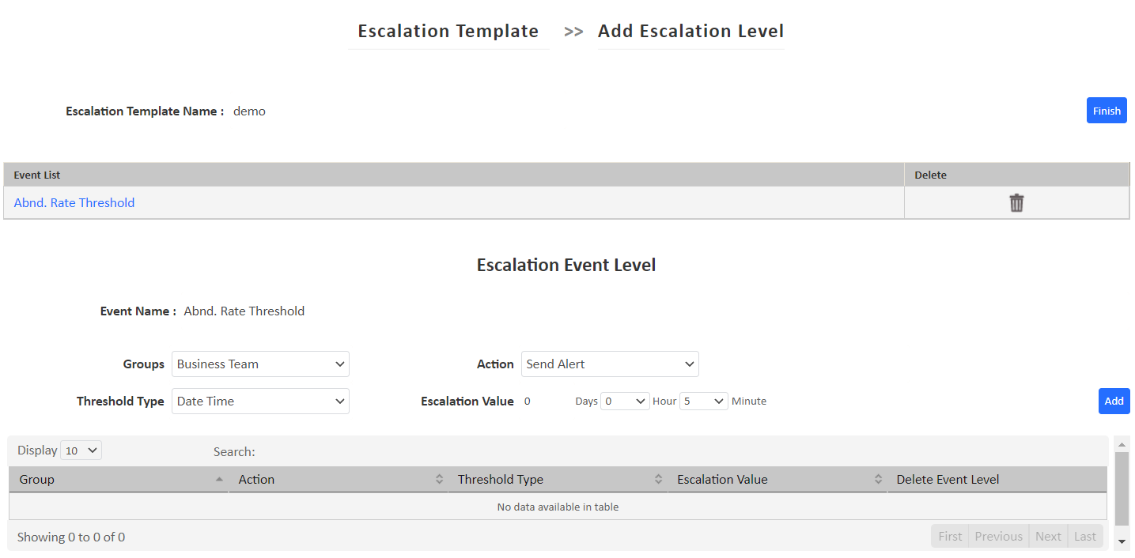This screenshot has height=558, width=1135.
Task: Open the Abnd. Rate Threshold event link
Action: [74, 202]
